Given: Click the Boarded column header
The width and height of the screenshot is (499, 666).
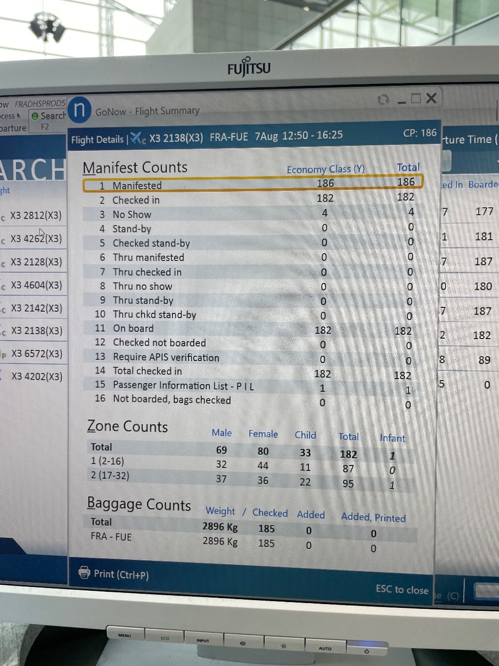Looking at the screenshot, I should [x=482, y=184].
